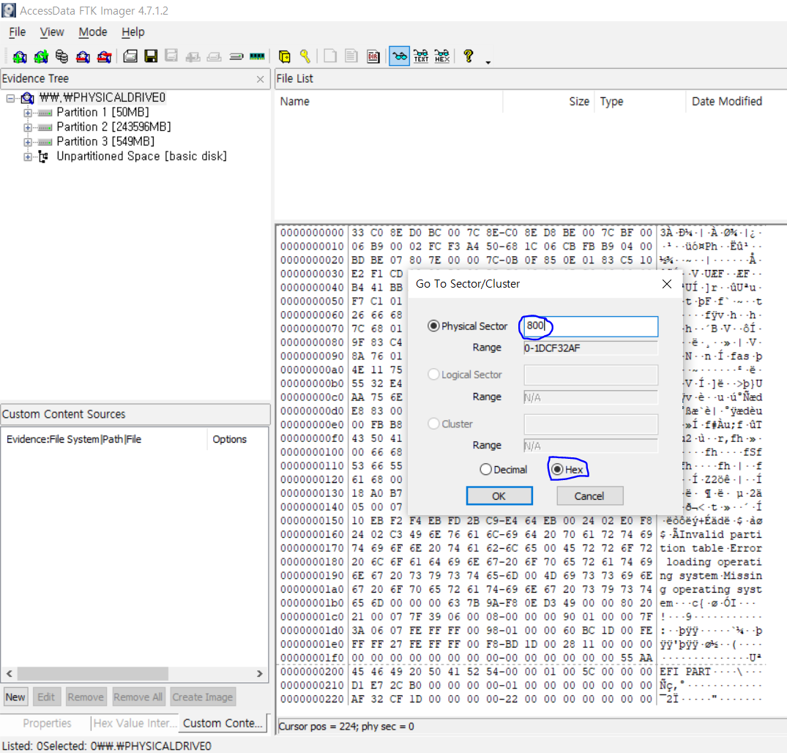787x753 pixels.
Task: Expand Partition 1 [50MB] node
Action: pos(28,113)
